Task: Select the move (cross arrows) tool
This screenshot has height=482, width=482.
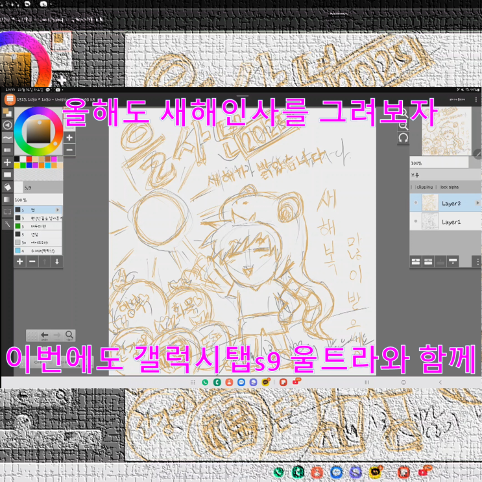Action: (7, 162)
